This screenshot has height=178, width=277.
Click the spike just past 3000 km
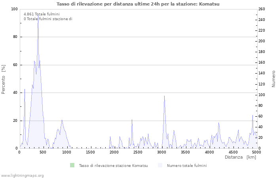pos(164,96)
